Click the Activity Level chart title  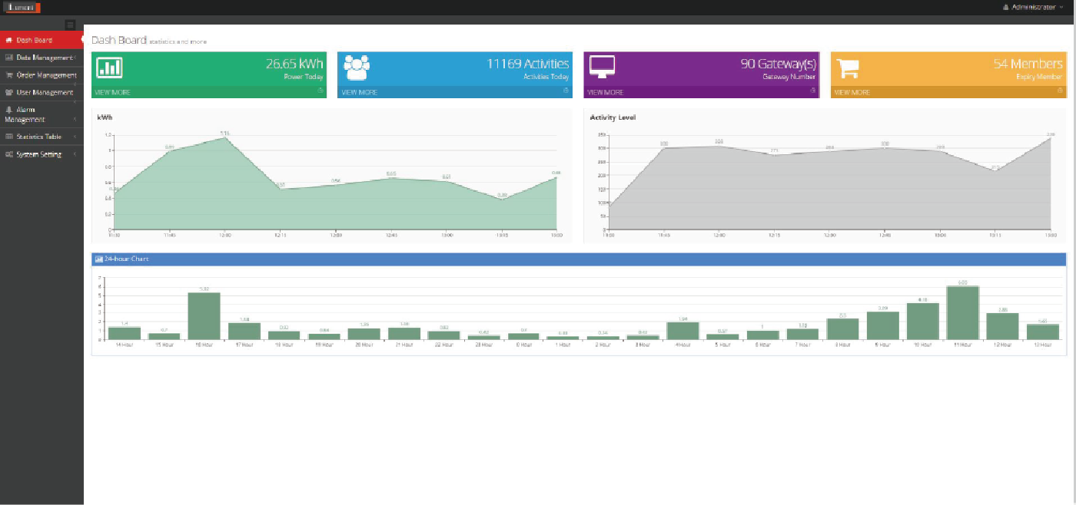(x=613, y=117)
